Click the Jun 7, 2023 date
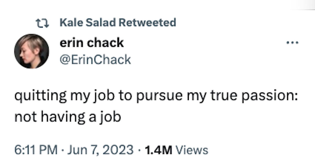315x165 pixels. [x=100, y=150]
